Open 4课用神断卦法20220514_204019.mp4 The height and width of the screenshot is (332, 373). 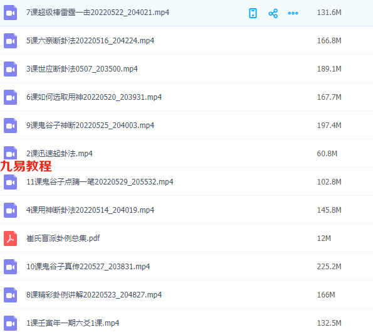[90, 210]
